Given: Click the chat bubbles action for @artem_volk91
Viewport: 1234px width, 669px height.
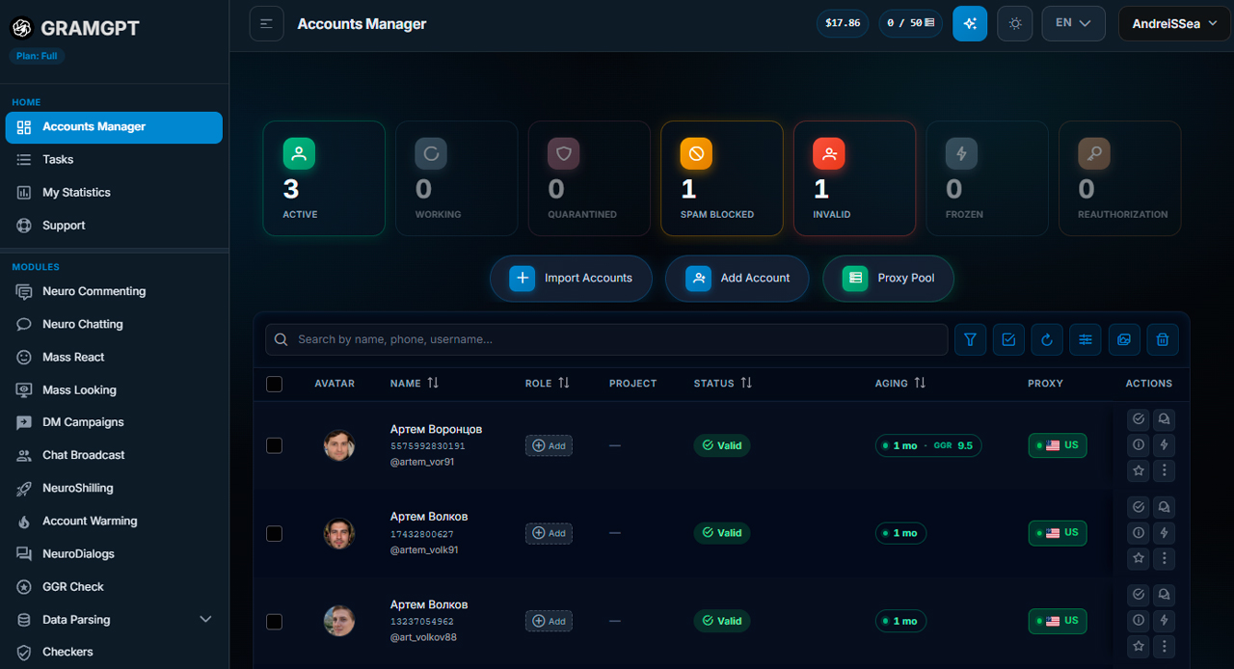Looking at the screenshot, I should pyautogui.click(x=1165, y=507).
